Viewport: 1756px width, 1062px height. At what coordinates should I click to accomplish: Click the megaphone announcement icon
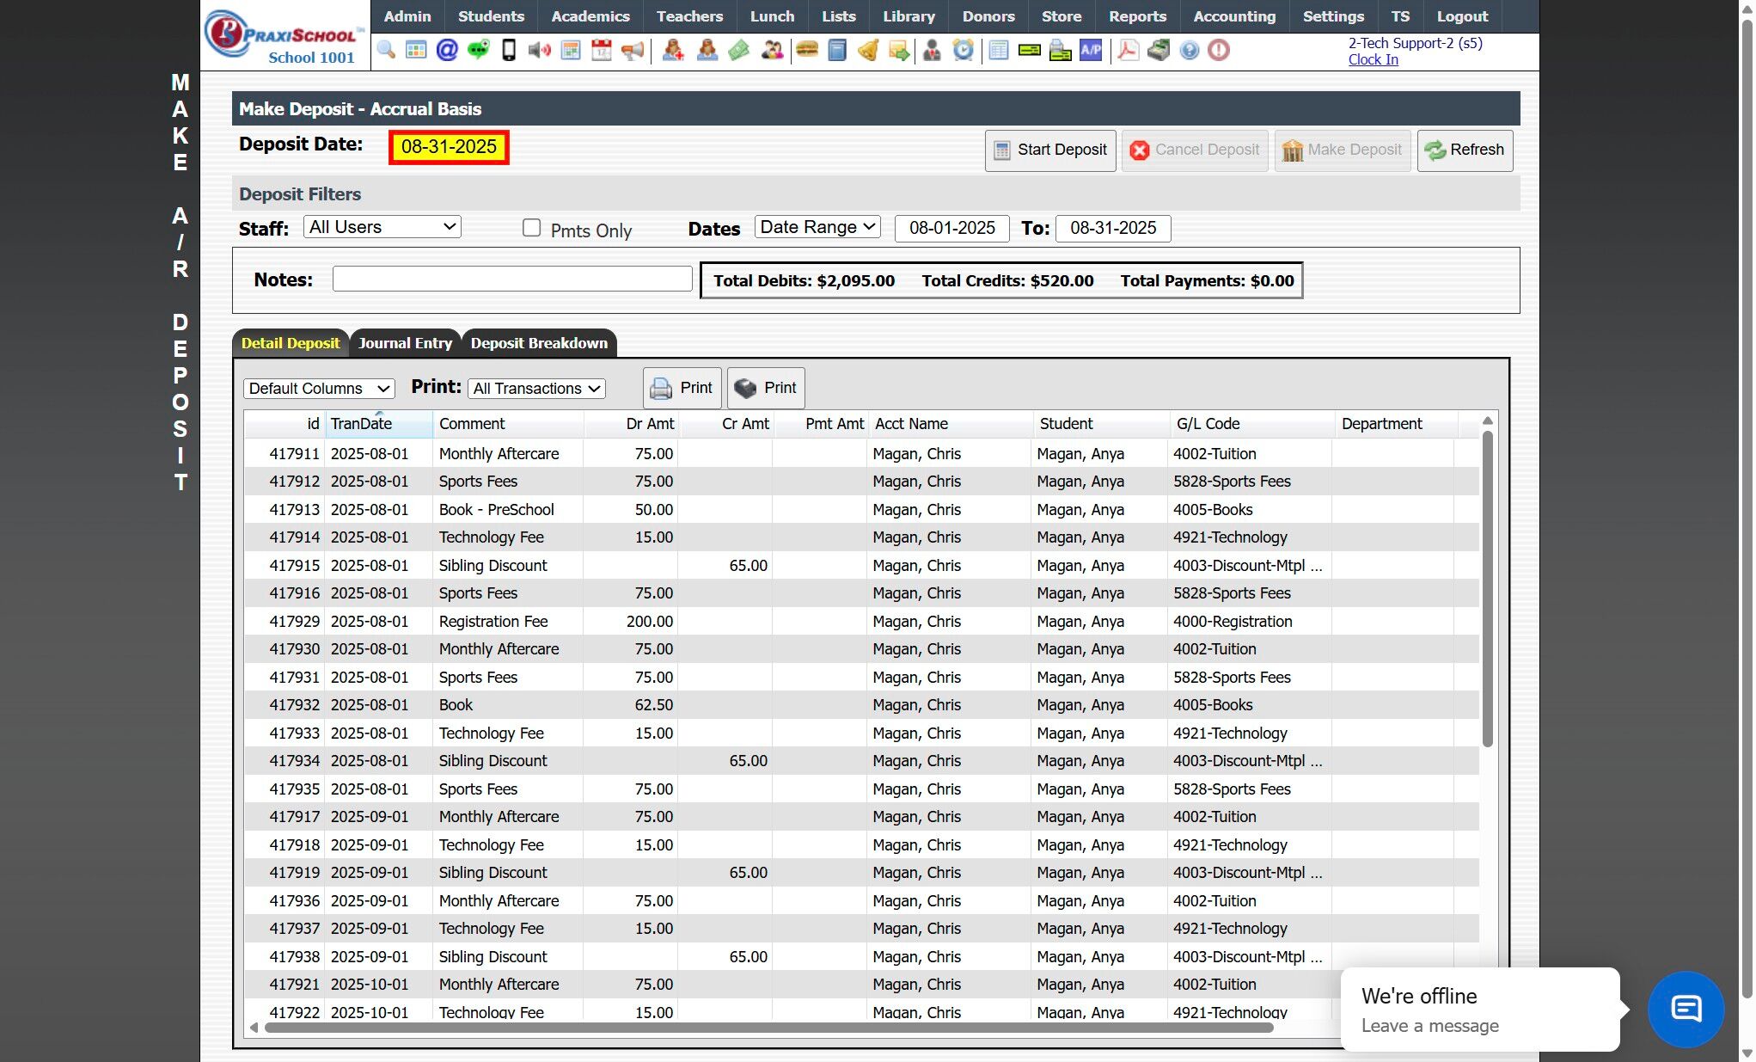click(x=633, y=51)
